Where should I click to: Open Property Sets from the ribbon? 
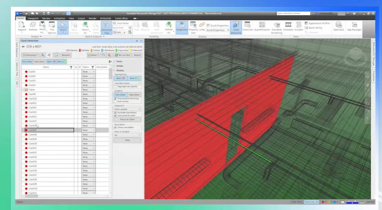(x=193, y=27)
